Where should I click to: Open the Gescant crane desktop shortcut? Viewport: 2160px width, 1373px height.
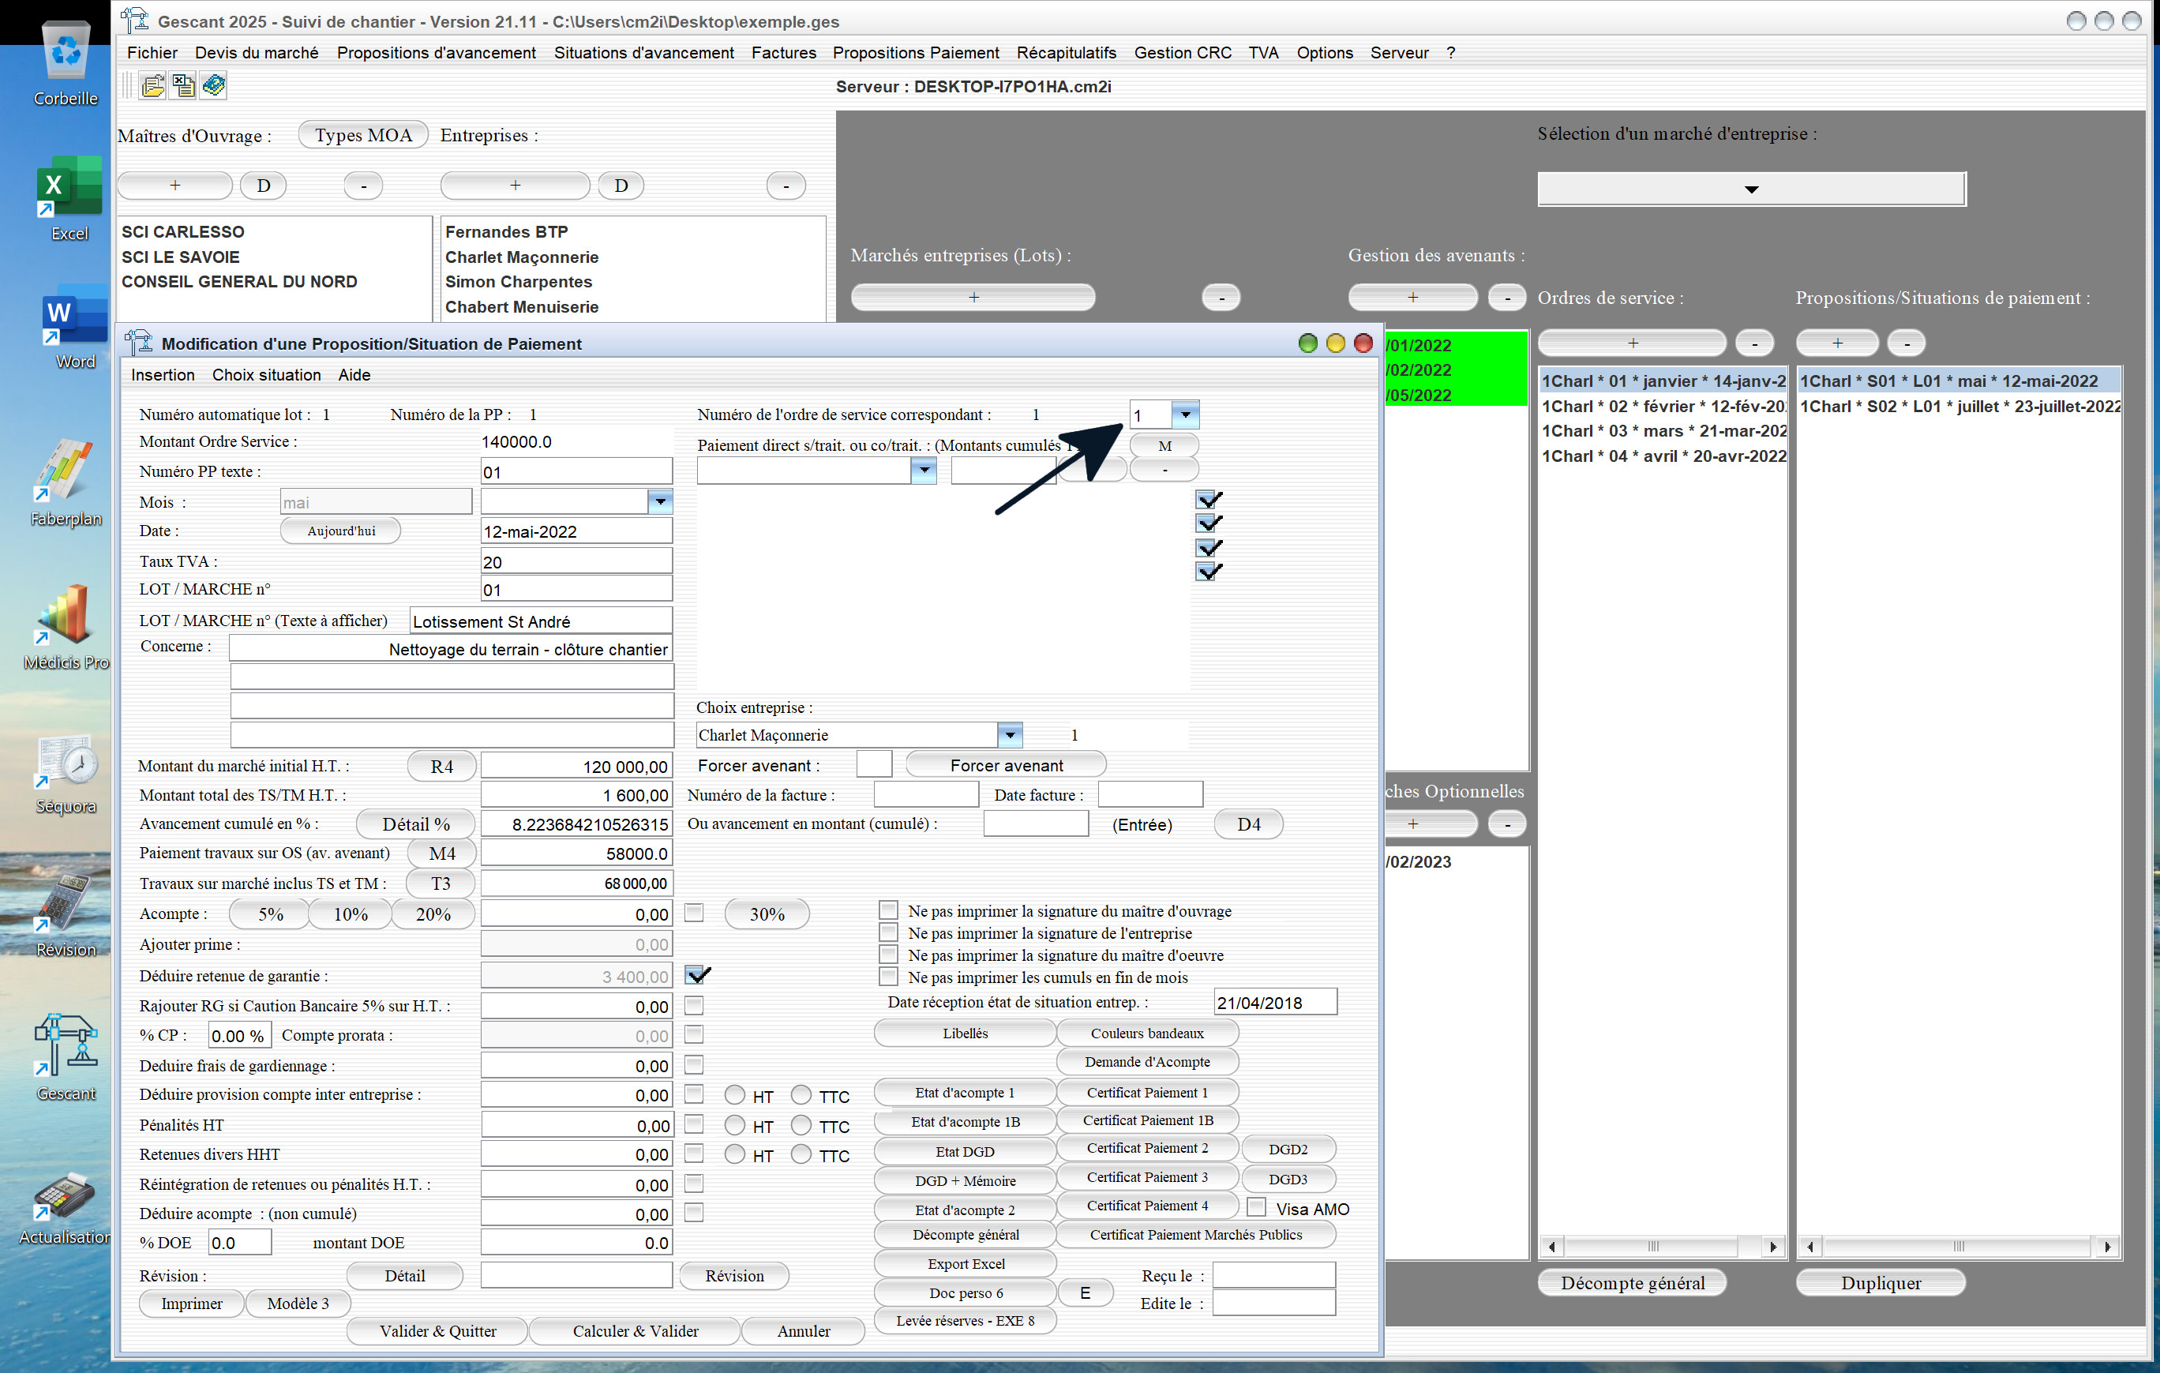pyautogui.click(x=66, y=1057)
